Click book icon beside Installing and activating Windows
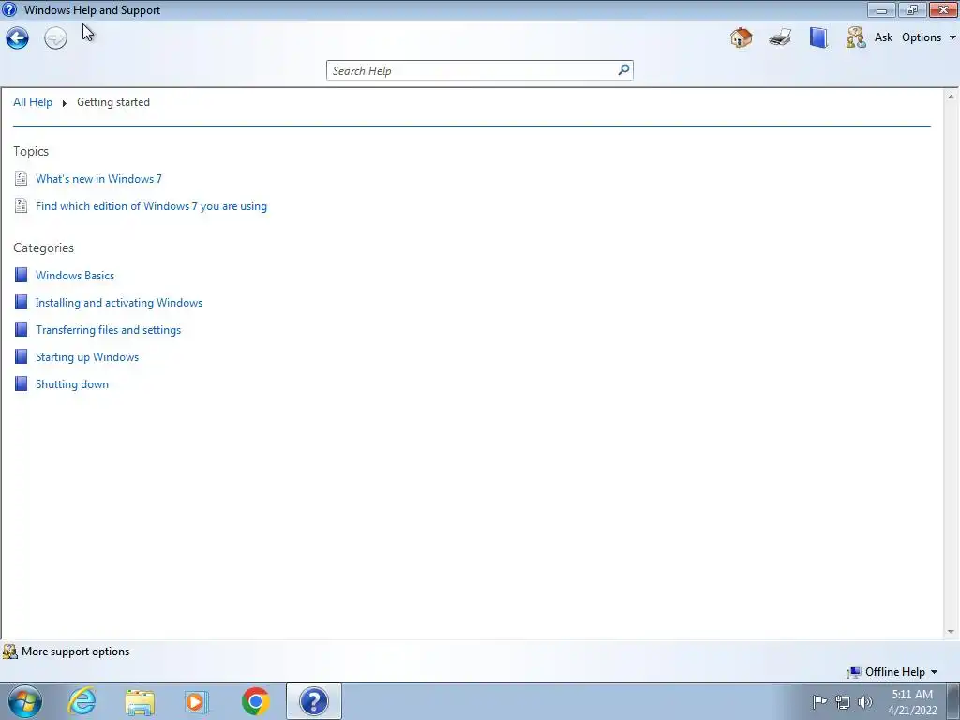Viewport: 960px width, 720px height. (x=21, y=302)
